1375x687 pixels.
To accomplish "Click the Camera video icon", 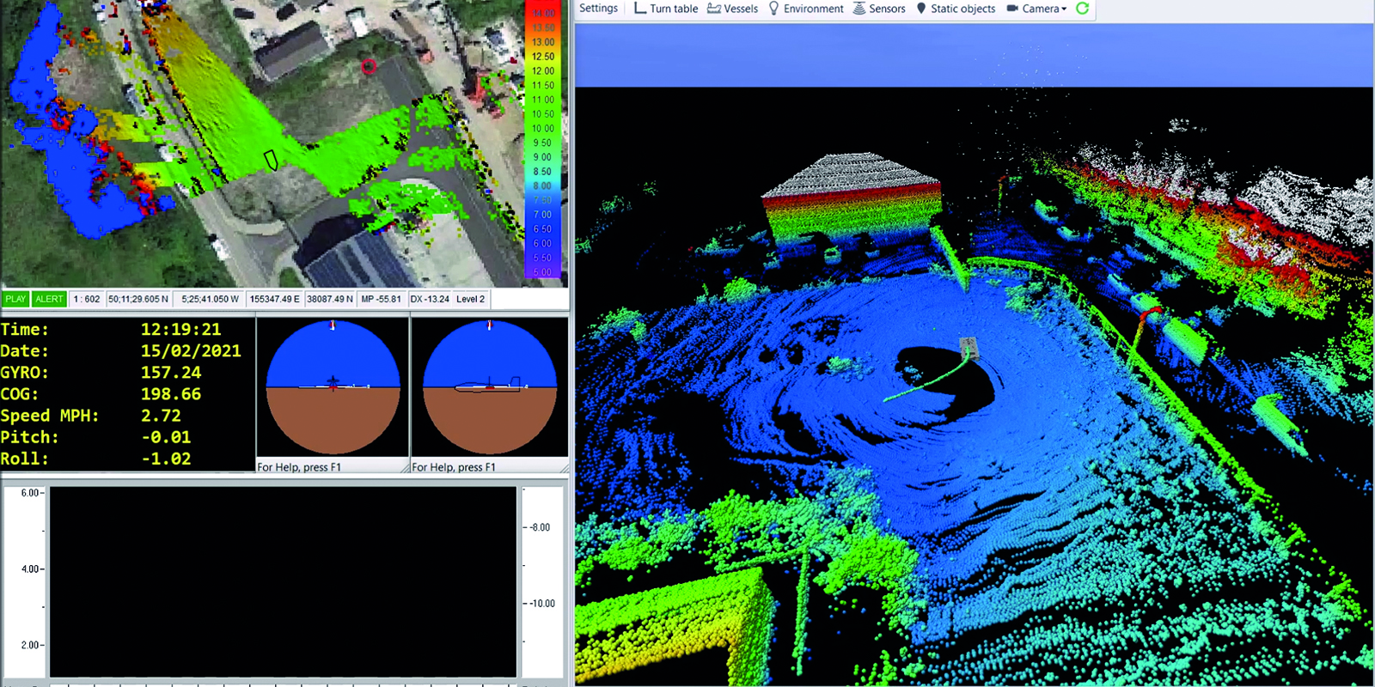I will click(x=1012, y=9).
